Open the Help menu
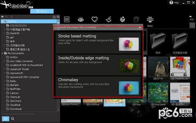The width and height of the screenshot is (196, 123). 174,3
